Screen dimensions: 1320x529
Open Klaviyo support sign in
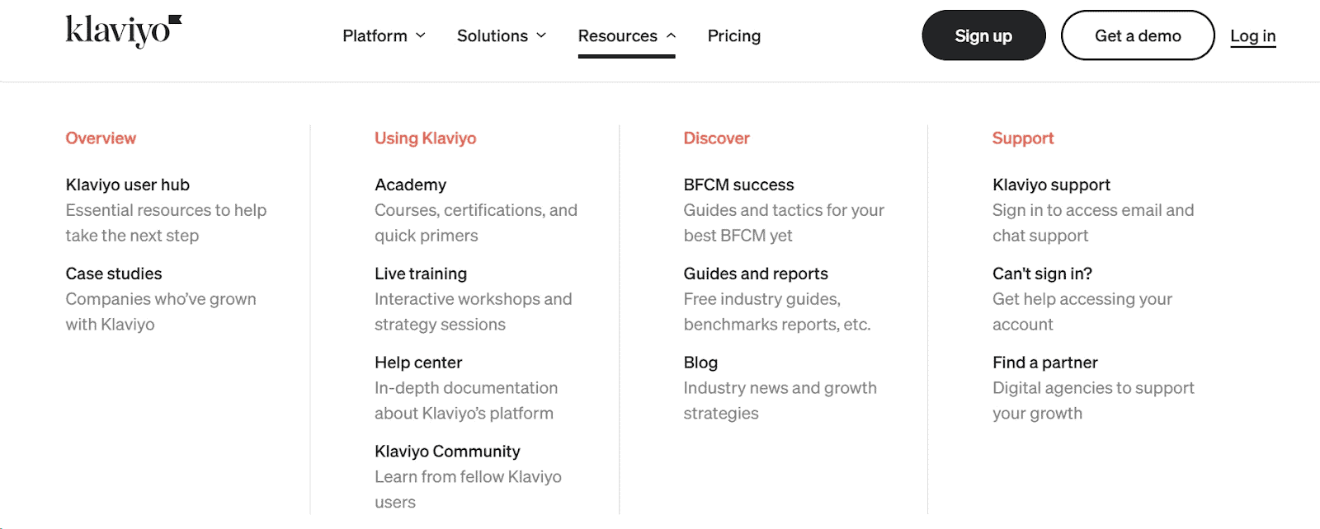tap(1051, 185)
